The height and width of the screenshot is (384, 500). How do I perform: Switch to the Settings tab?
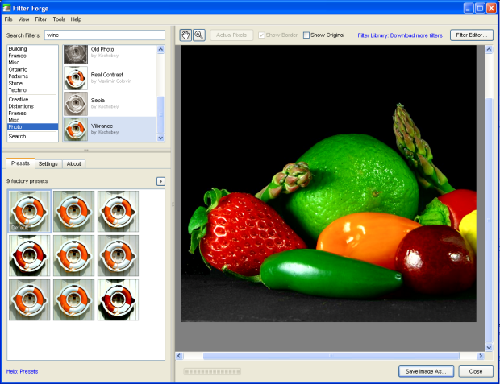(x=48, y=163)
